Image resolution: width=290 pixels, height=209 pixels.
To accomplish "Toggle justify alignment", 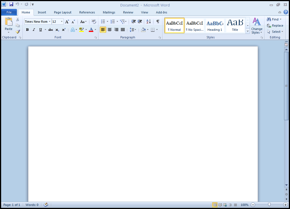I will click(123, 29).
